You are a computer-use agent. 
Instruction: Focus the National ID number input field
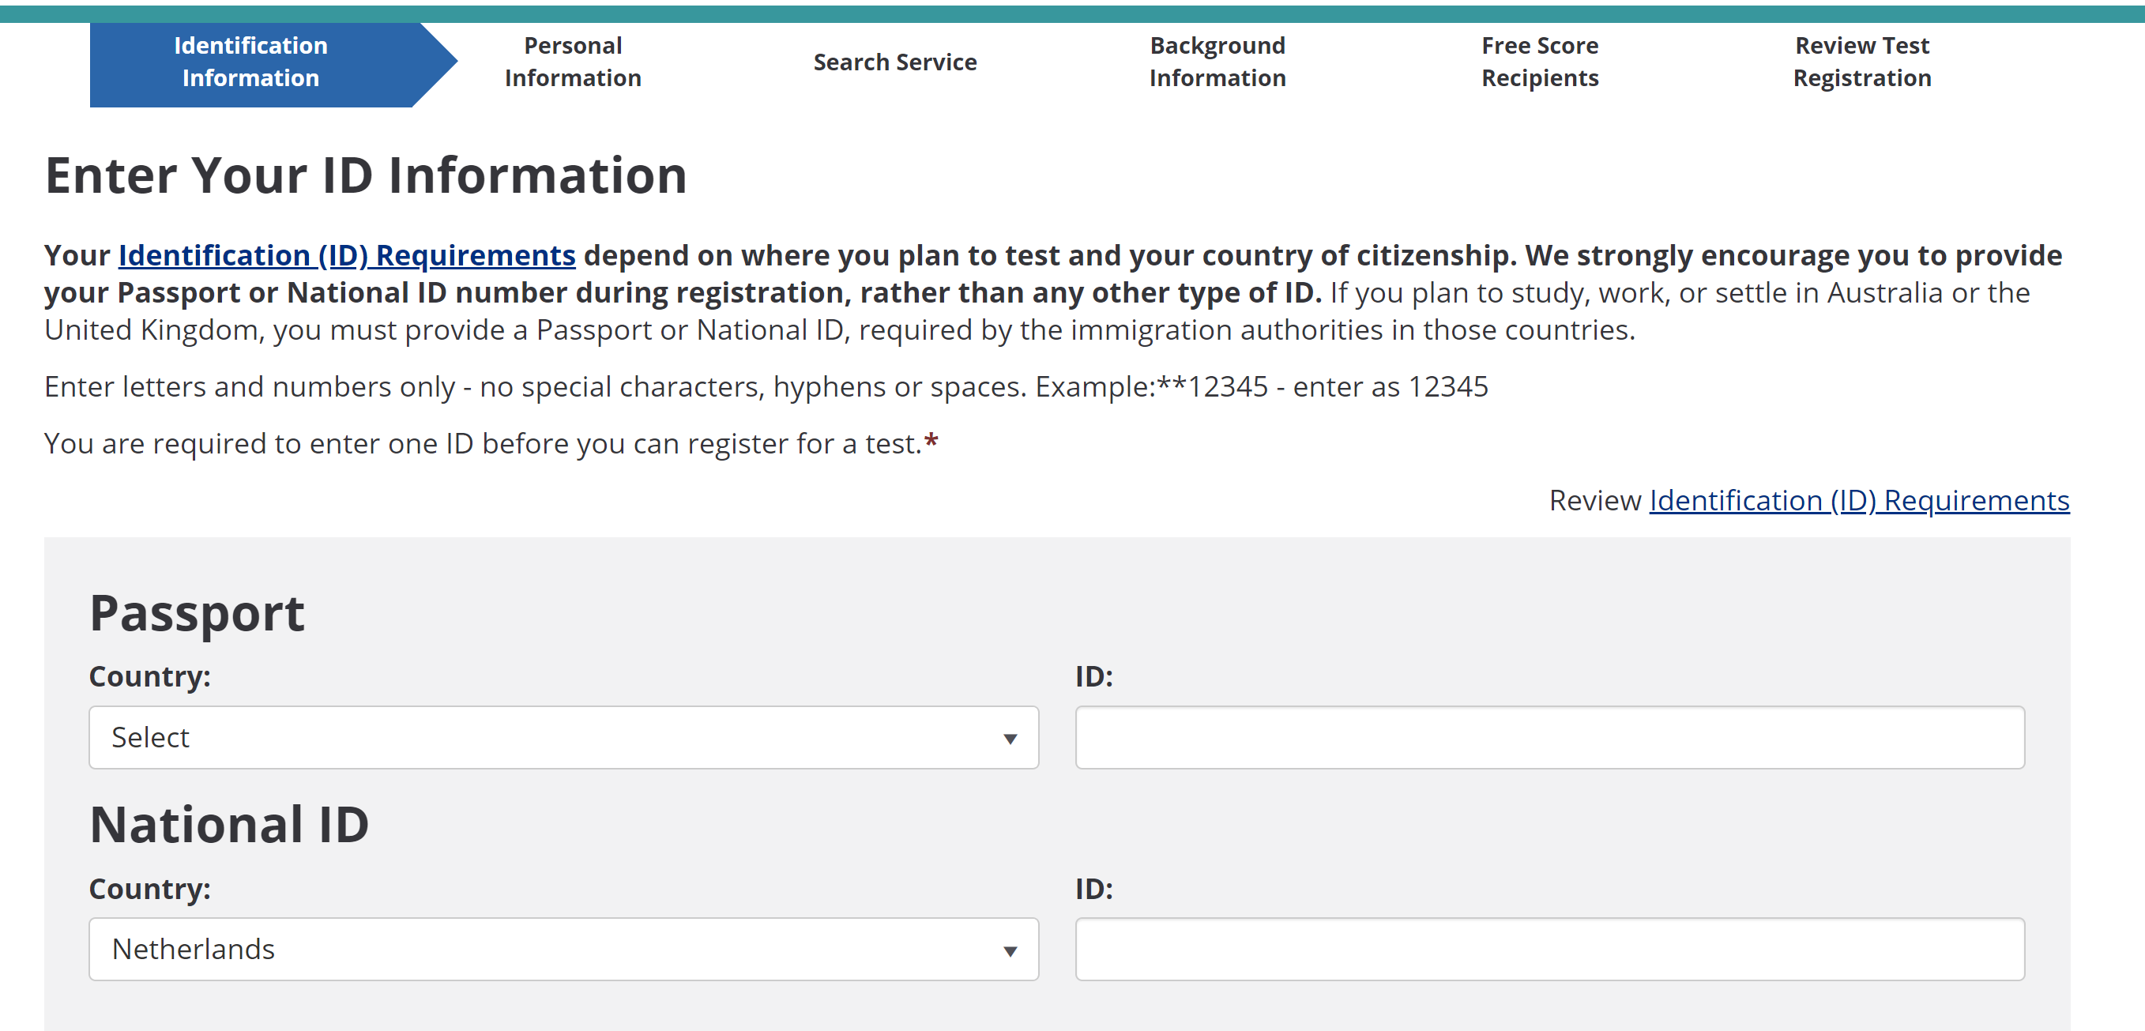pos(1549,950)
